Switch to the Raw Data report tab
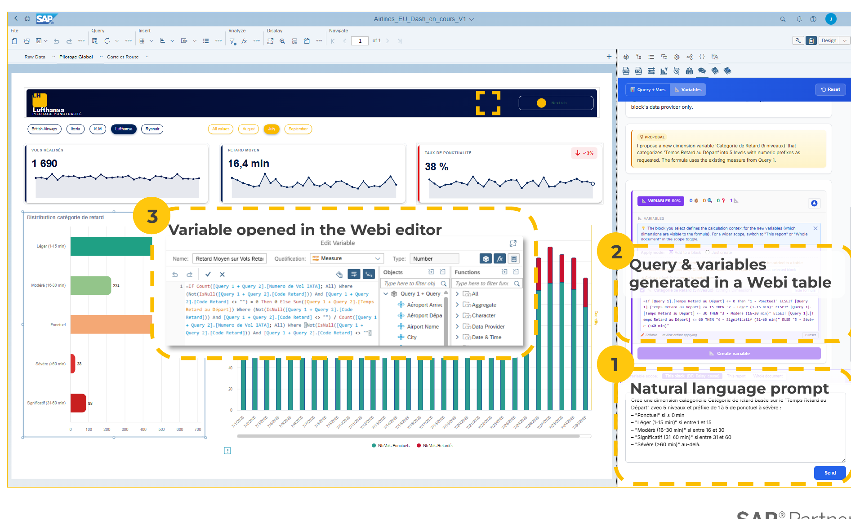Viewport: 851px width, 519px height. pyautogui.click(x=35, y=57)
